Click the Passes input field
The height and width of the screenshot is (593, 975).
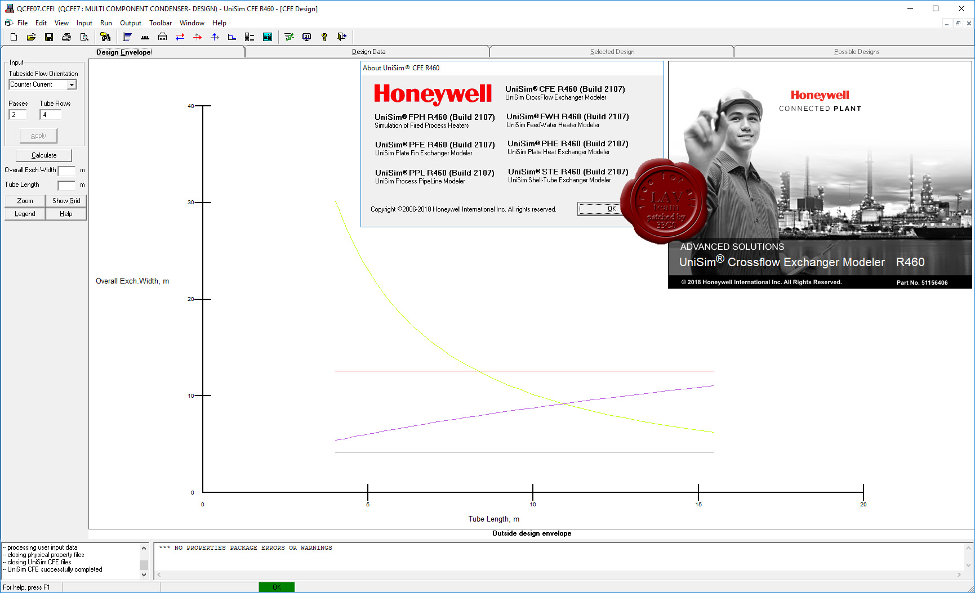pyautogui.click(x=17, y=115)
